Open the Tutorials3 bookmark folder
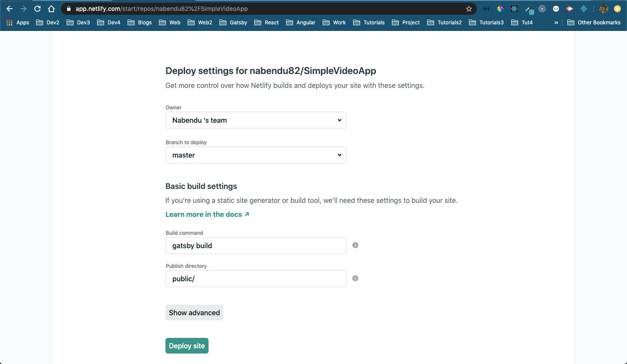The width and height of the screenshot is (627, 364). [x=486, y=23]
